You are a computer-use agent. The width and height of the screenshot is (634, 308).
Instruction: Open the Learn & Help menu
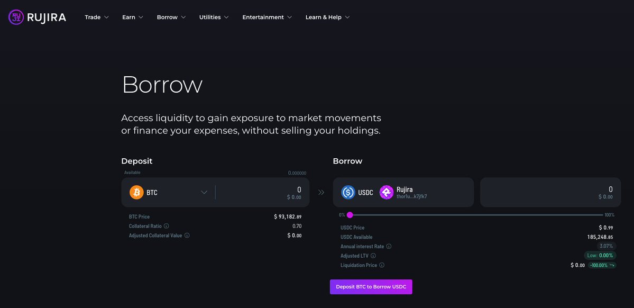pos(327,17)
